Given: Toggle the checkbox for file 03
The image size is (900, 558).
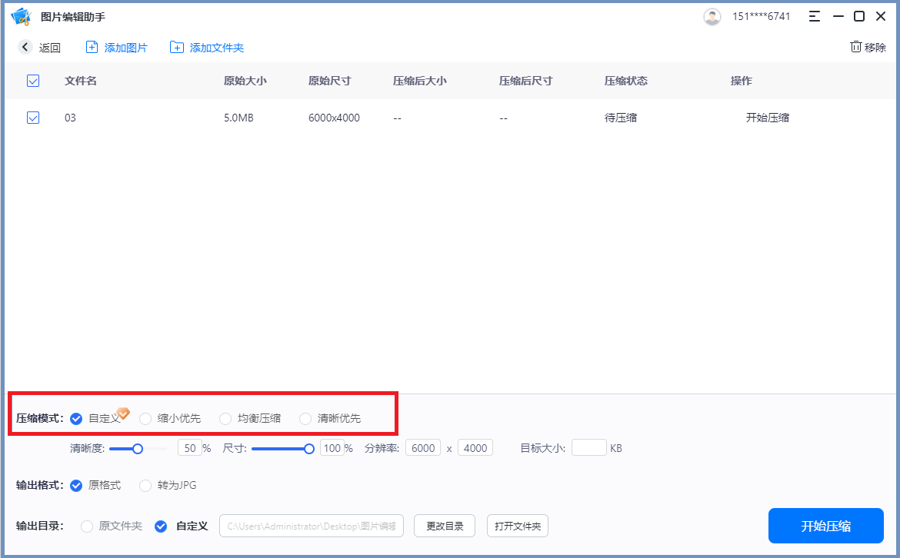Looking at the screenshot, I should [x=32, y=118].
